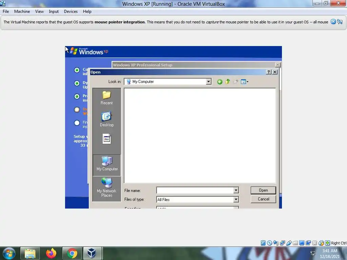Click the system tray network icon
This screenshot has height=260, width=347.
313,253
